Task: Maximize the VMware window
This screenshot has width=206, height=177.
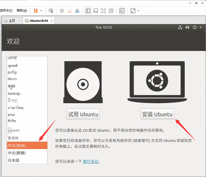Action: [196, 3]
